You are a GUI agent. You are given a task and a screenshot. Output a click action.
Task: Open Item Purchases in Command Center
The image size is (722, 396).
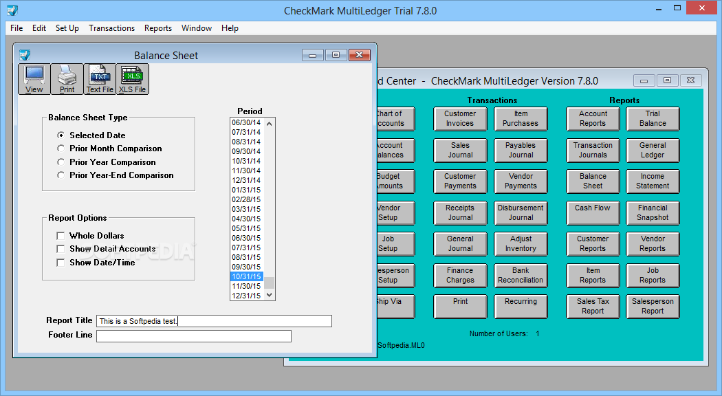point(521,119)
